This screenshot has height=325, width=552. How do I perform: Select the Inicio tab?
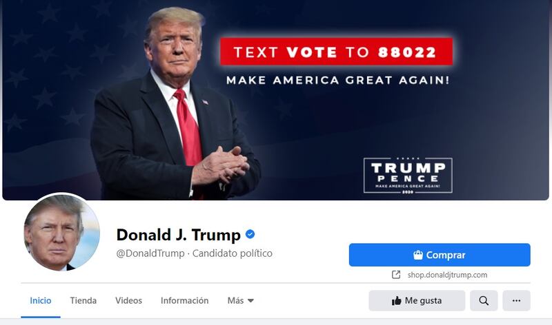[x=41, y=301]
